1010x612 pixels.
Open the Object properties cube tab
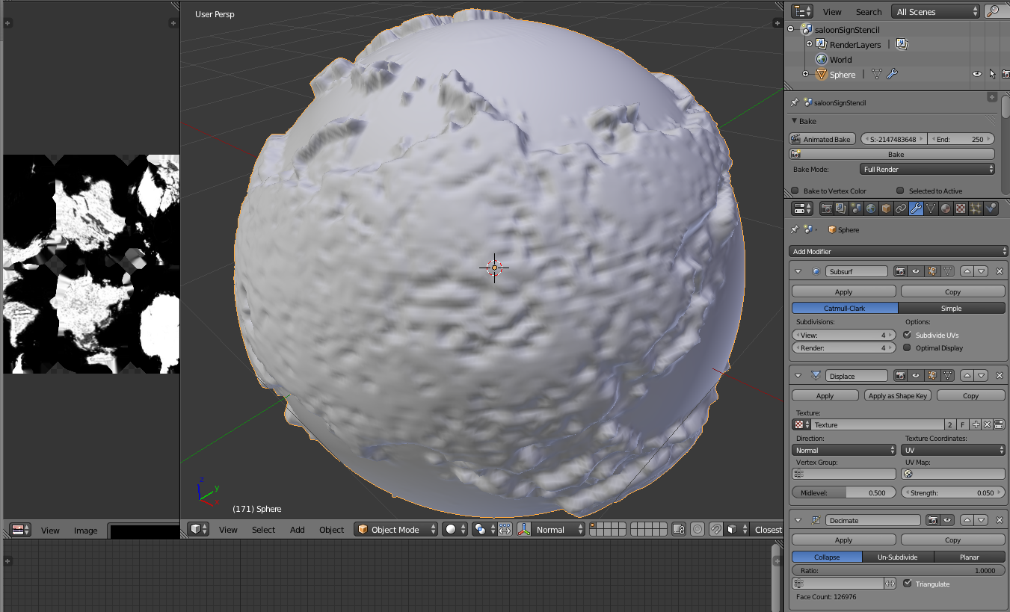[x=886, y=208]
